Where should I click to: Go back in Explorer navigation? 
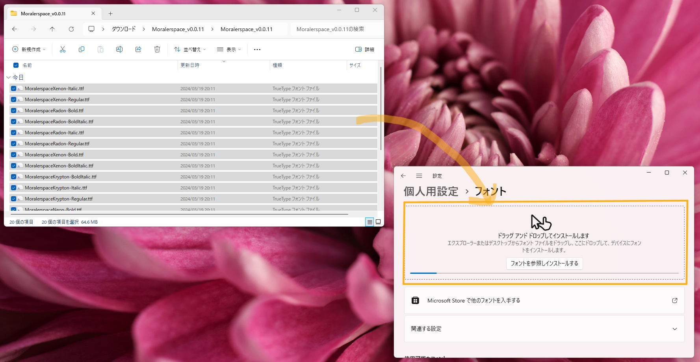[15, 29]
